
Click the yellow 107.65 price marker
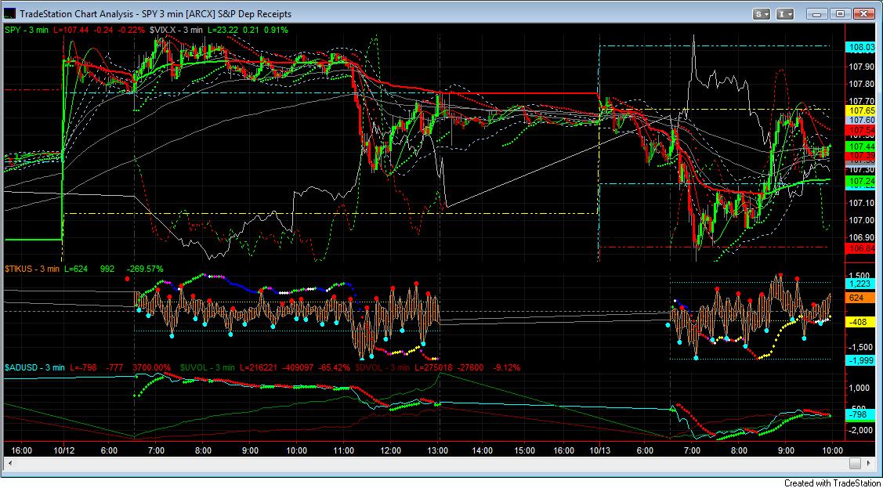click(x=861, y=110)
